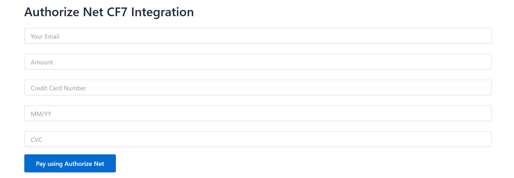
Task: Submit payment with the blue Pay button
Action: click(x=70, y=163)
